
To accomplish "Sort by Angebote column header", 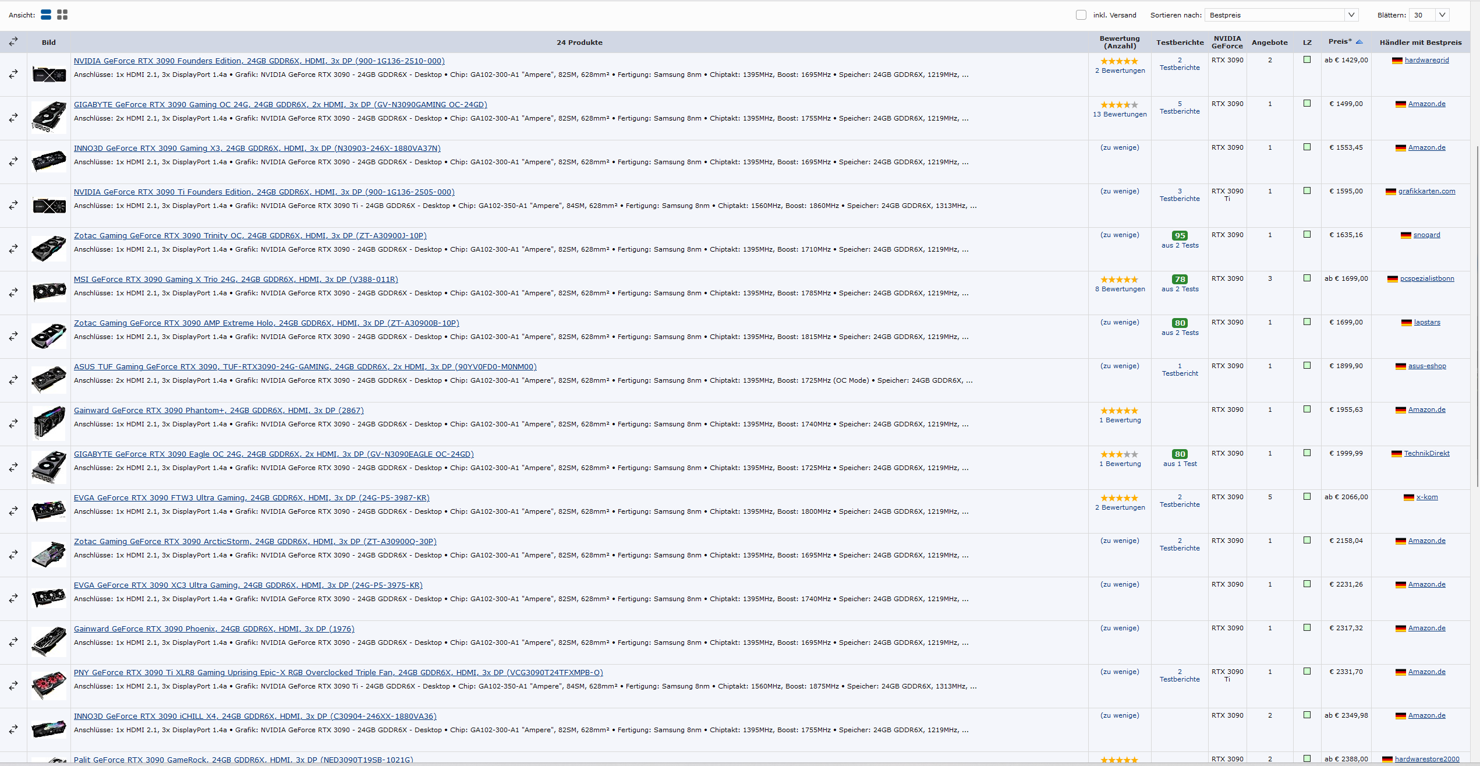I will coord(1269,43).
